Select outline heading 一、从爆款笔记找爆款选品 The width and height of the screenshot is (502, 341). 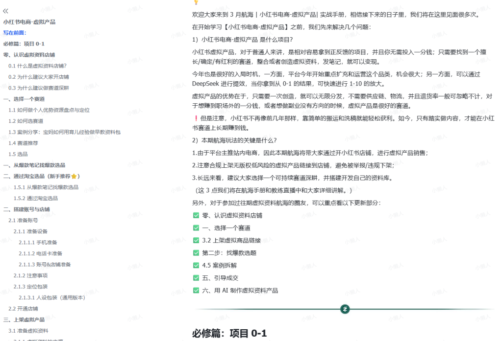click(x=34, y=165)
